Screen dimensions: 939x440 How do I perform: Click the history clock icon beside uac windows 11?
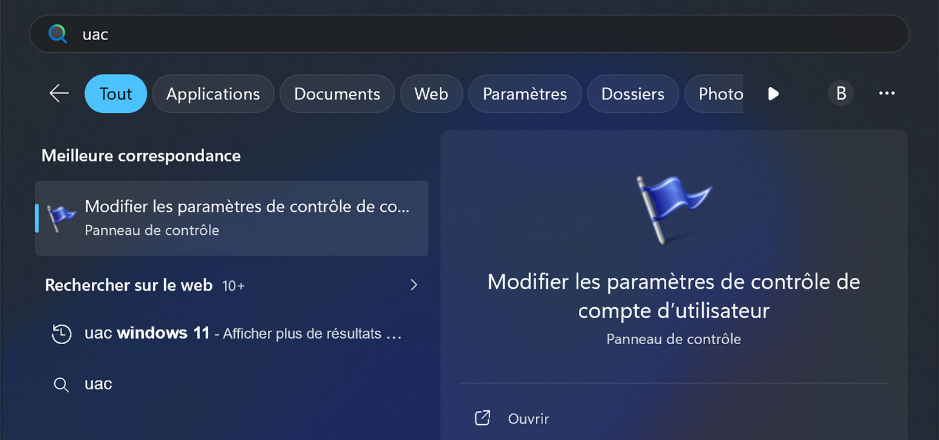(61, 334)
